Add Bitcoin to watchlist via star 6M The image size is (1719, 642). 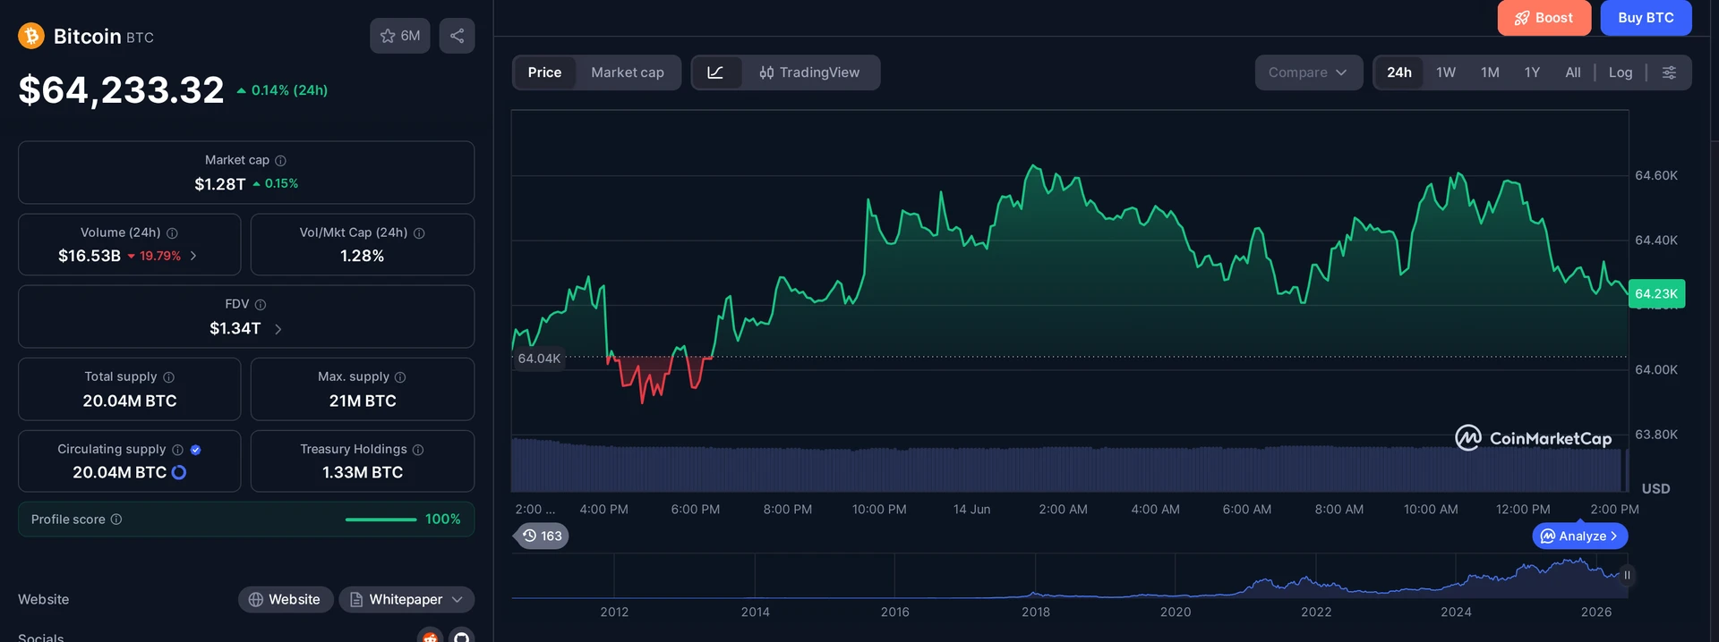tap(400, 36)
